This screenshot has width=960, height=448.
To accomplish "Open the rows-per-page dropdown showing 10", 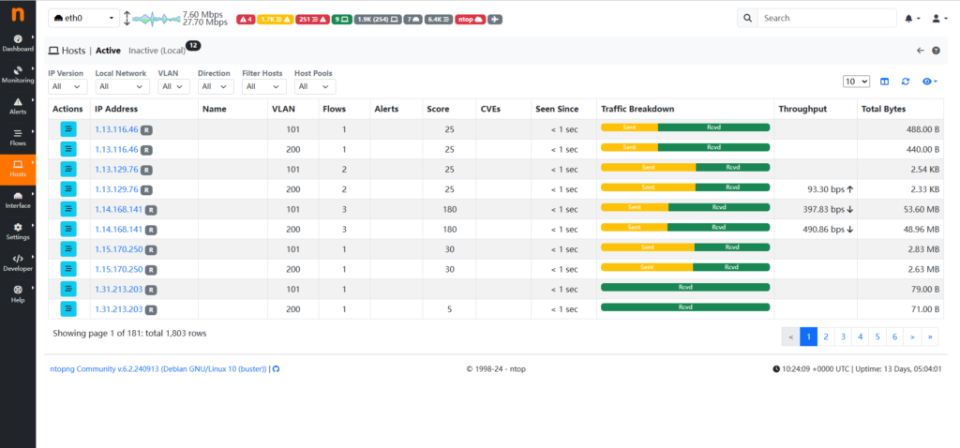I will pyautogui.click(x=856, y=82).
